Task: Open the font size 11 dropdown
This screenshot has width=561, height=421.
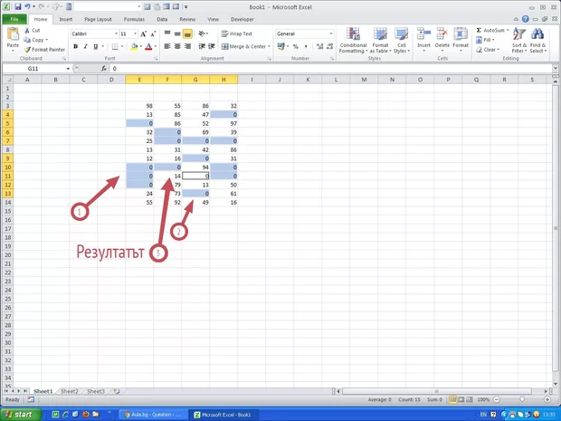Action: (135, 33)
